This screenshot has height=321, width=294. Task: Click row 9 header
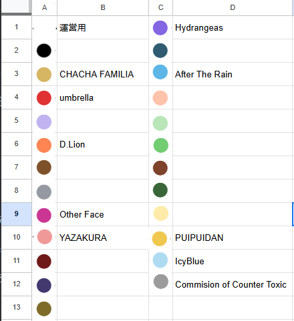(16, 214)
